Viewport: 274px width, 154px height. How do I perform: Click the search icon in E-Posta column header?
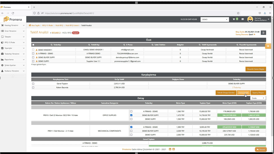pos(124,45)
